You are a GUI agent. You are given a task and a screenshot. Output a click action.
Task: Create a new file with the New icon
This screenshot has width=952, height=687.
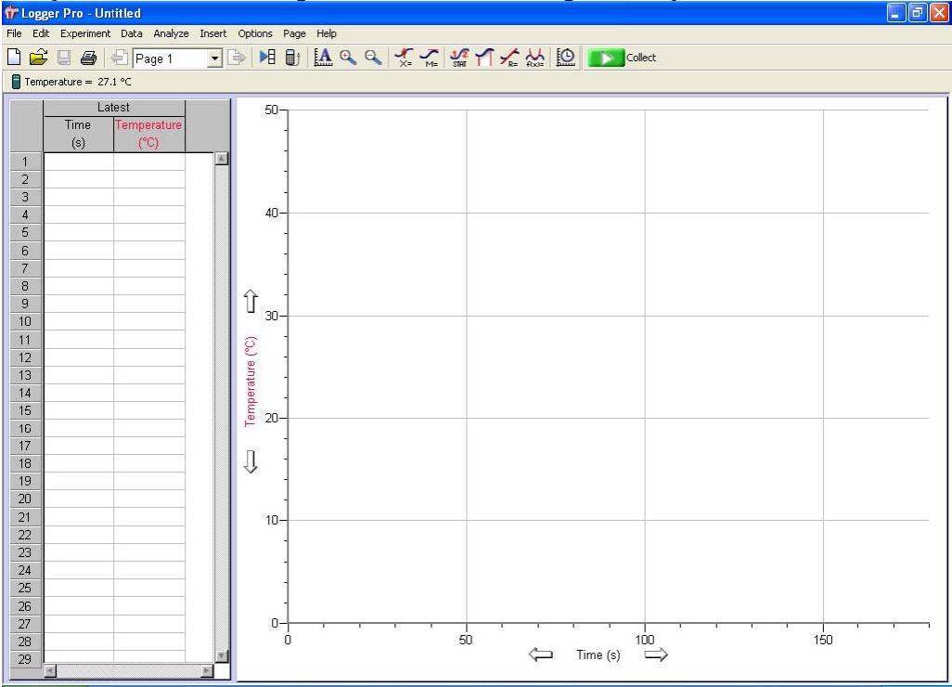point(14,58)
